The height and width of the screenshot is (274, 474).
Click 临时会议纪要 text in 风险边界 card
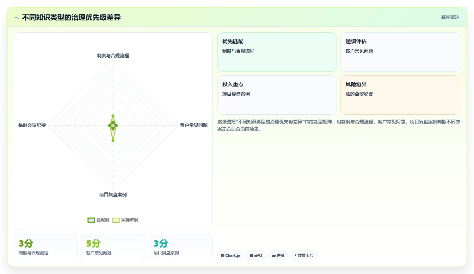359,94
